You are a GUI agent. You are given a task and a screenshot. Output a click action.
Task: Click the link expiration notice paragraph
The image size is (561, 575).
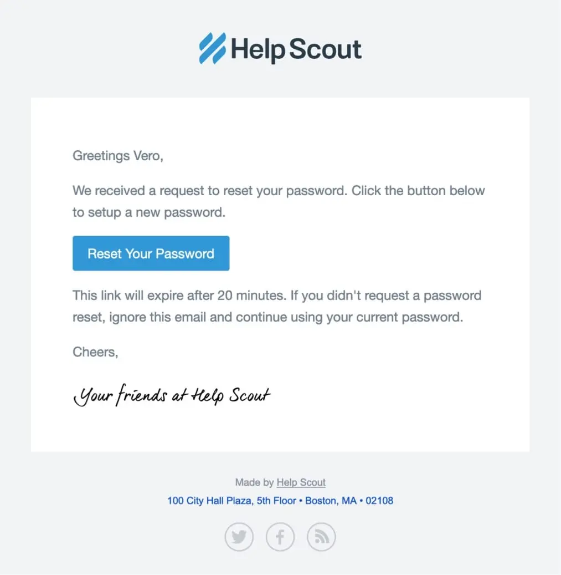point(277,306)
